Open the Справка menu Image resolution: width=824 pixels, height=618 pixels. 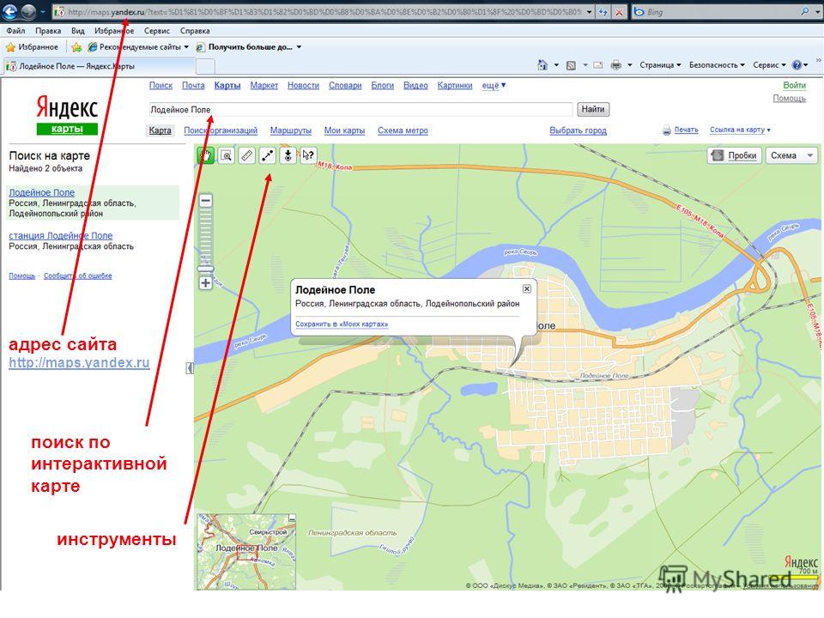pyautogui.click(x=195, y=31)
